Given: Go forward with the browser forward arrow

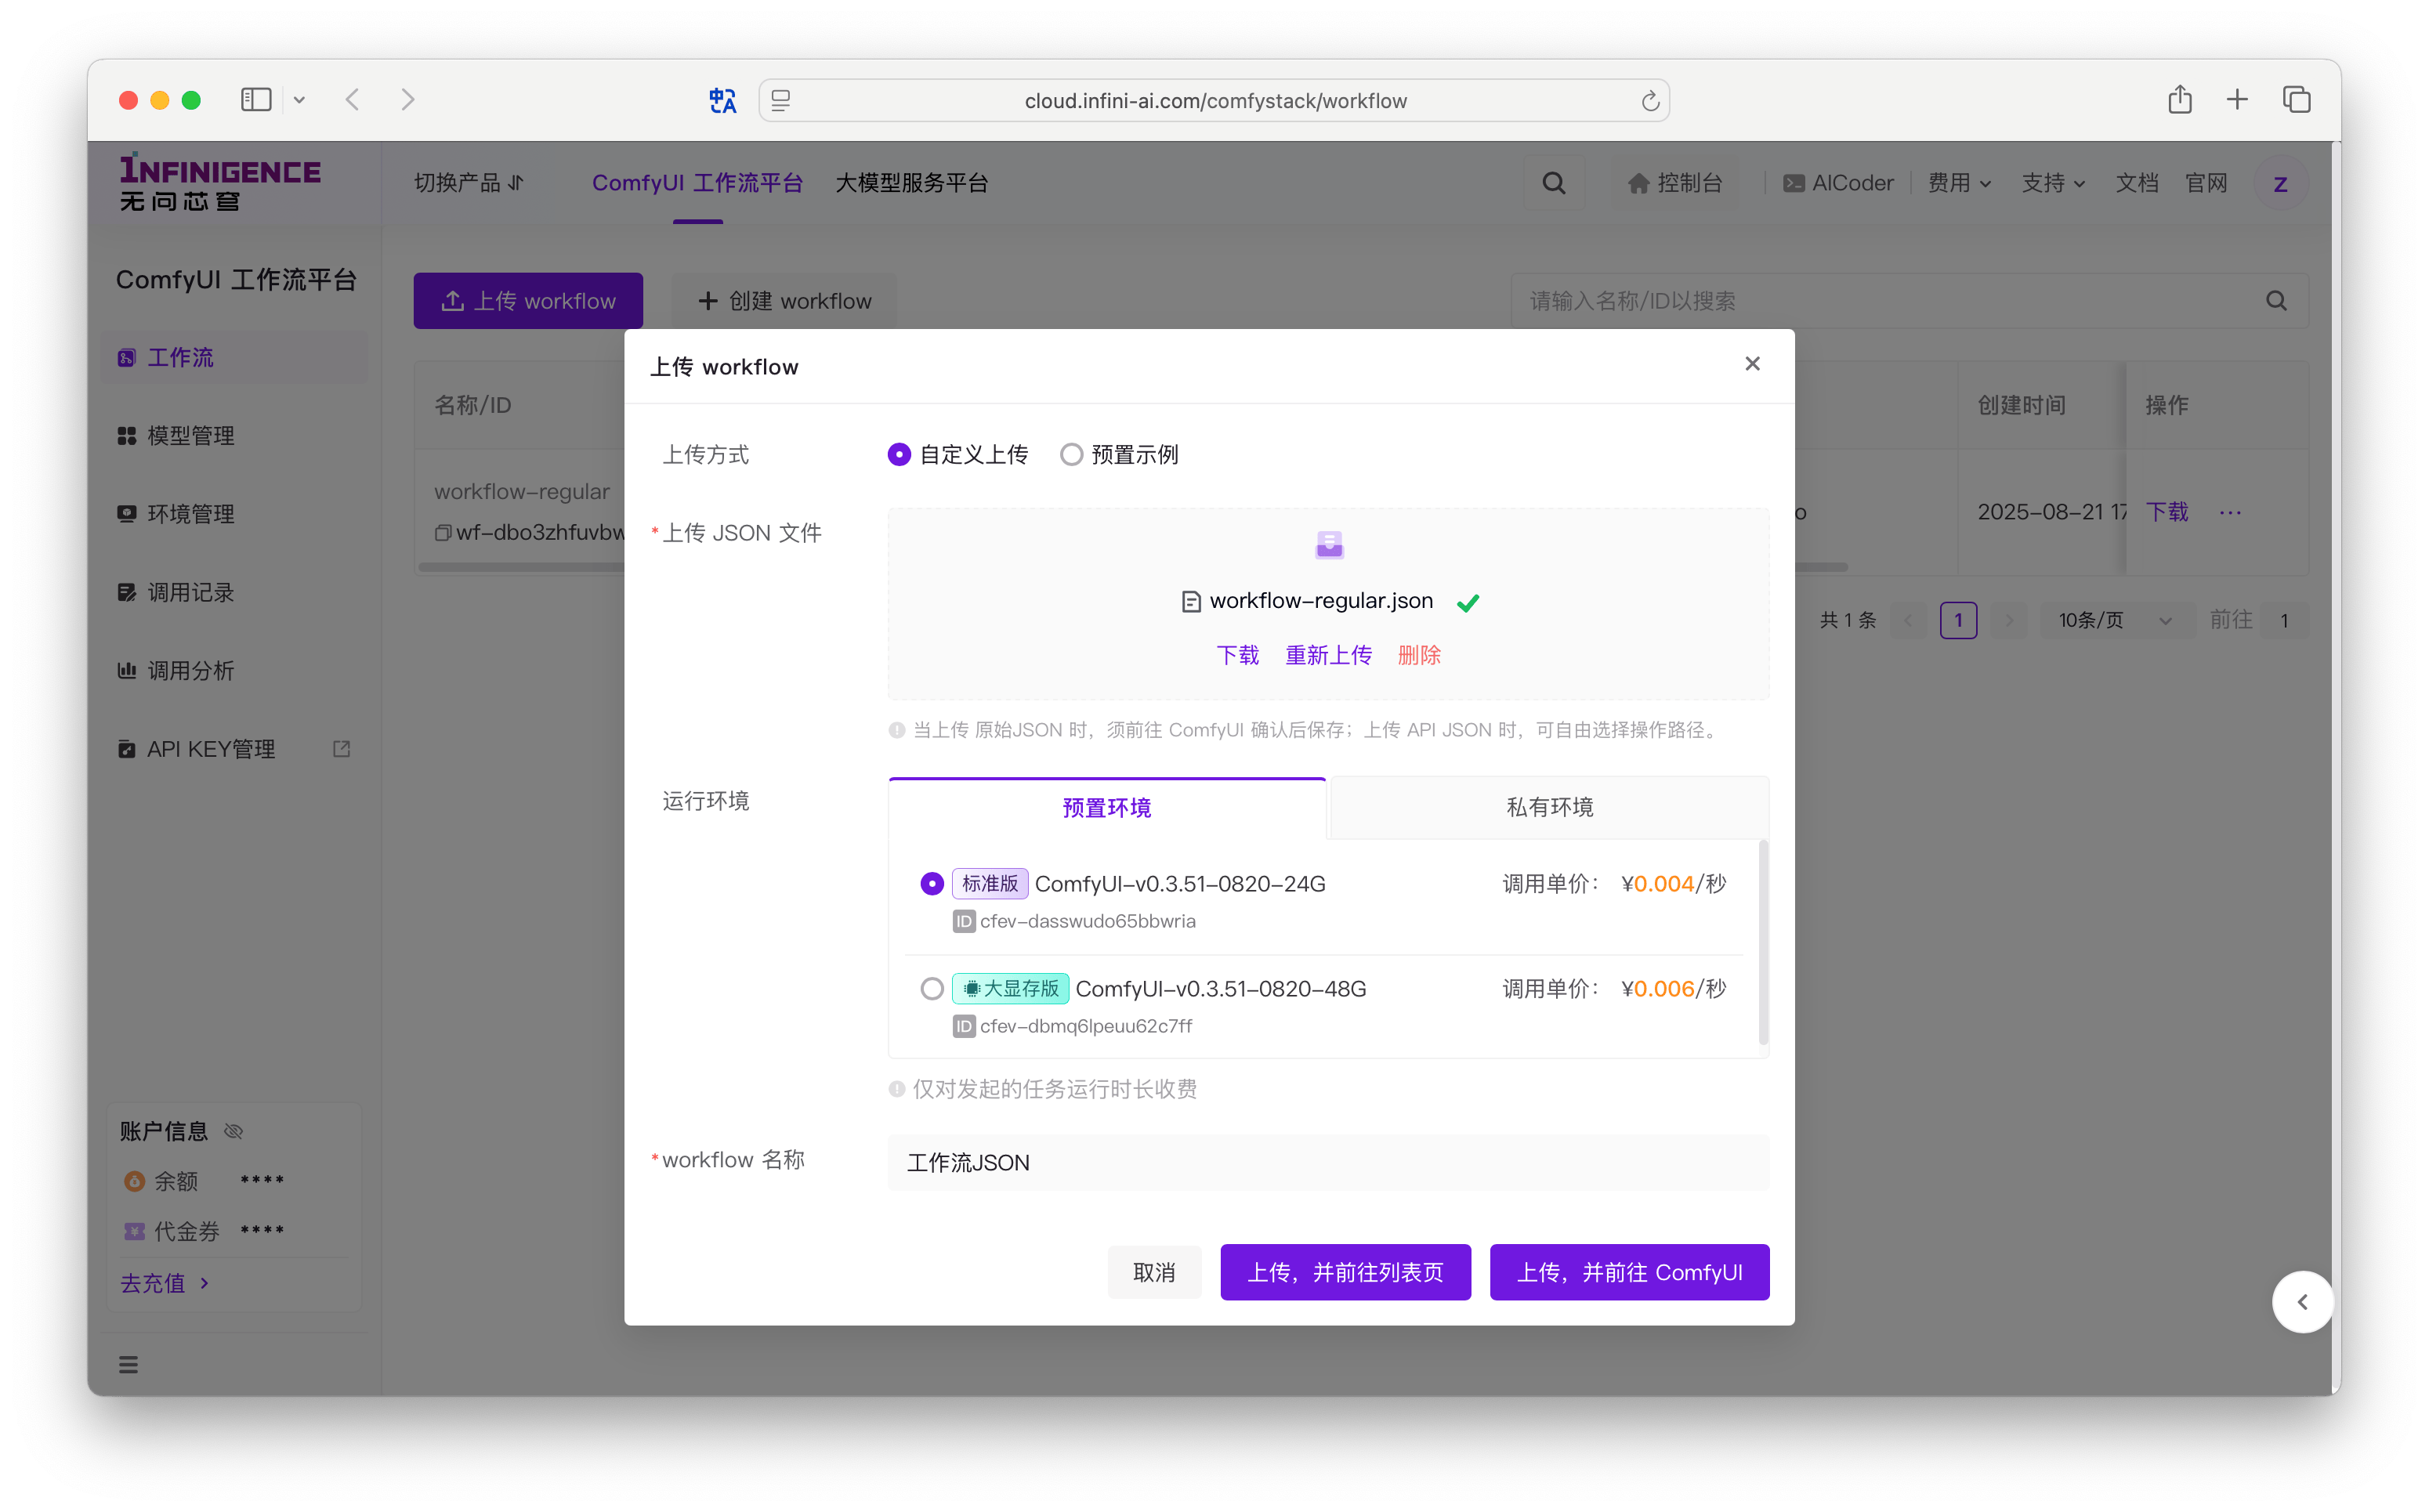Looking at the screenshot, I should (407, 100).
